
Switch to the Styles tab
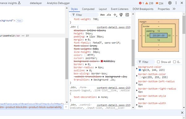[74, 9]
